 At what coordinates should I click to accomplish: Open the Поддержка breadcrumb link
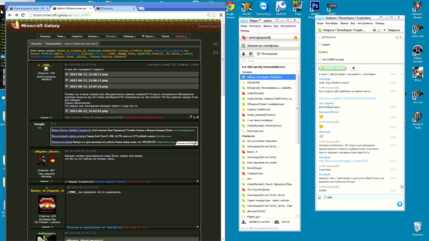pyautogui.click(x=53, y=44)
